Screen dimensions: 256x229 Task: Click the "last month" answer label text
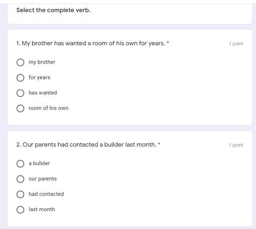click(x=42, y=209)
